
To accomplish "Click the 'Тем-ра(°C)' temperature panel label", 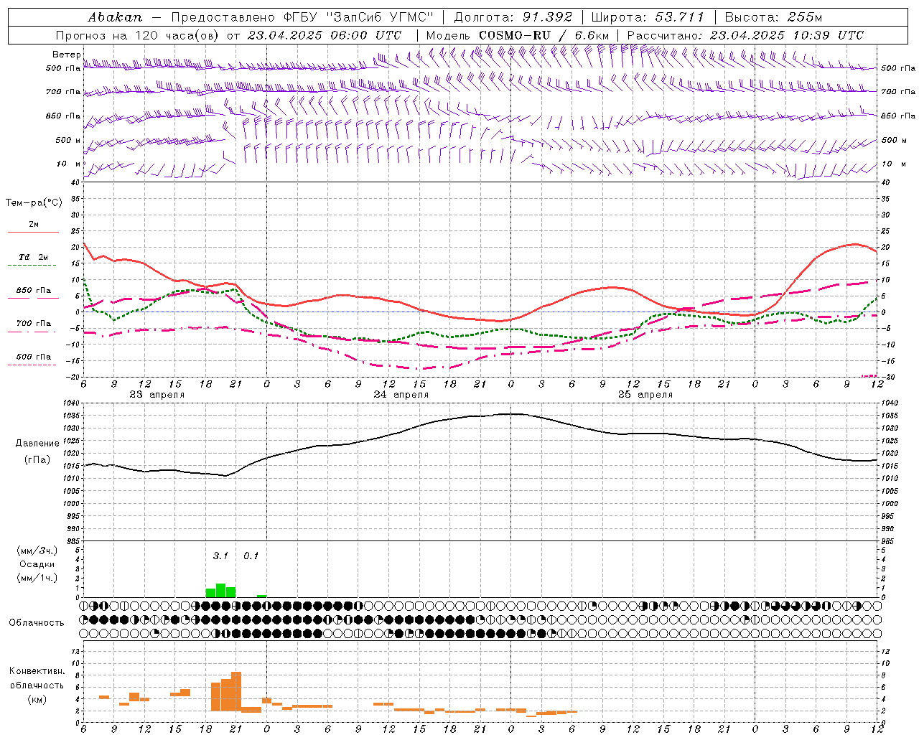I will pos(34,203).
